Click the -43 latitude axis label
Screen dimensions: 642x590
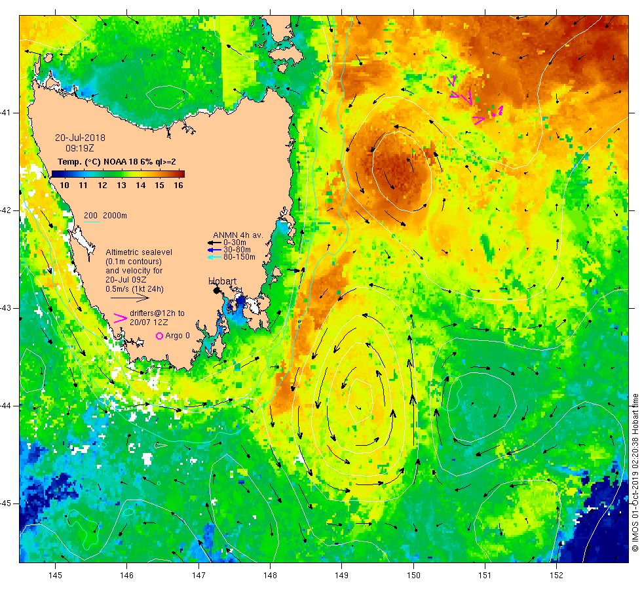pyautogui.click(x=6, y=308)
